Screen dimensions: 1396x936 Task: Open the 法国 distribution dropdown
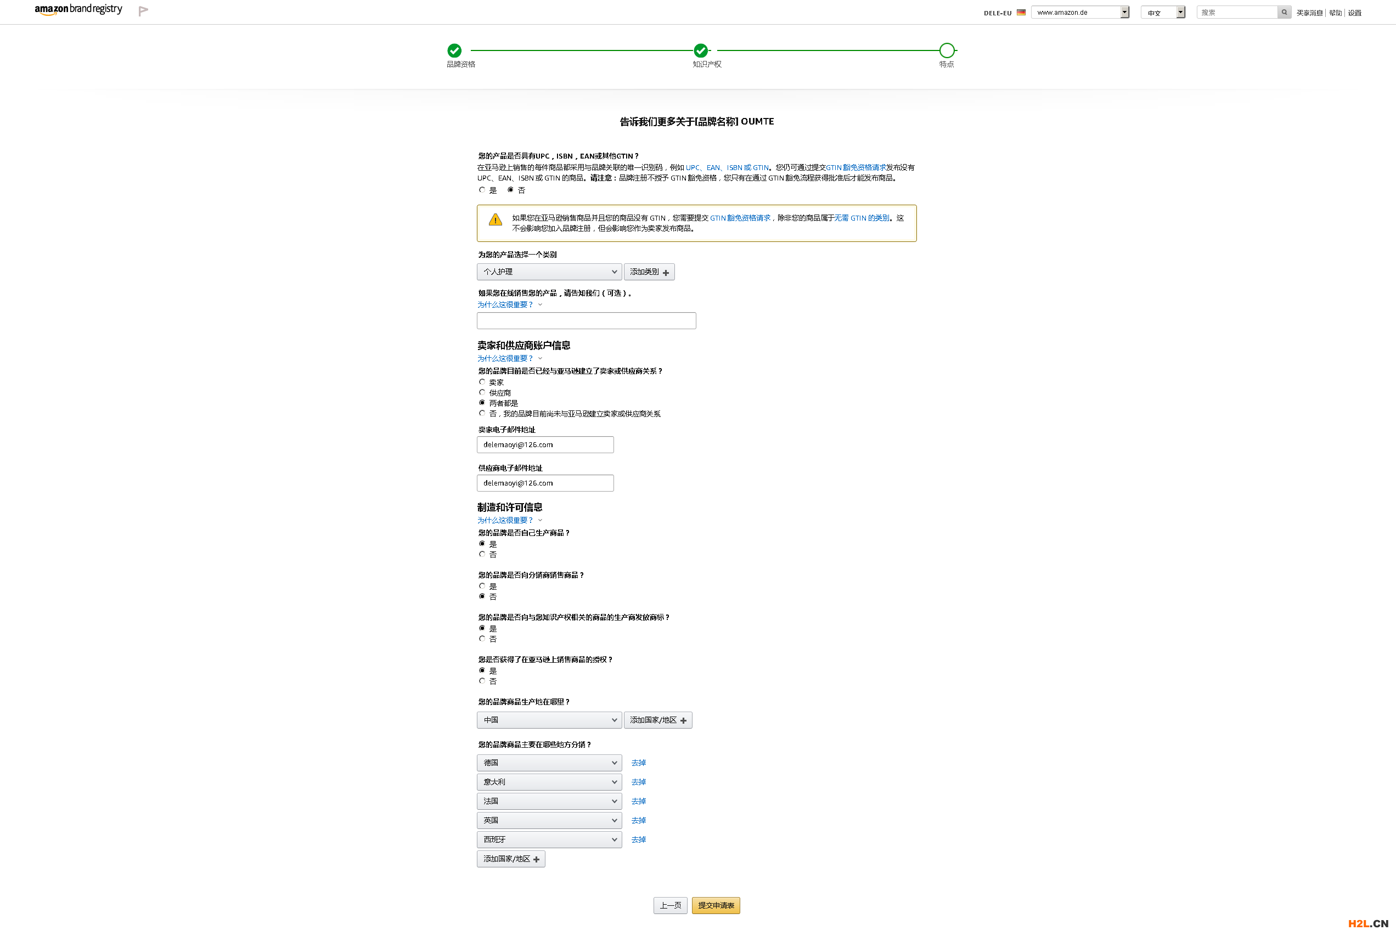(x=549, y=801)
